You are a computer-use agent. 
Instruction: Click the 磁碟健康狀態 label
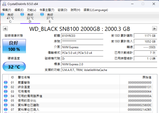14,36
